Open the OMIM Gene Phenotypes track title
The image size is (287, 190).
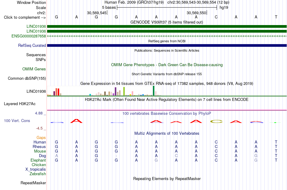167,65
